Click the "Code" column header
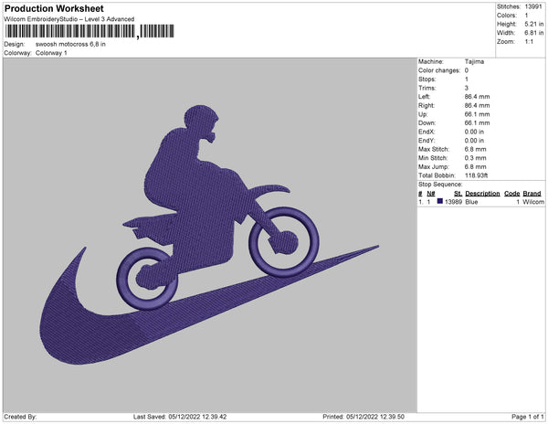 coord(512,194)
